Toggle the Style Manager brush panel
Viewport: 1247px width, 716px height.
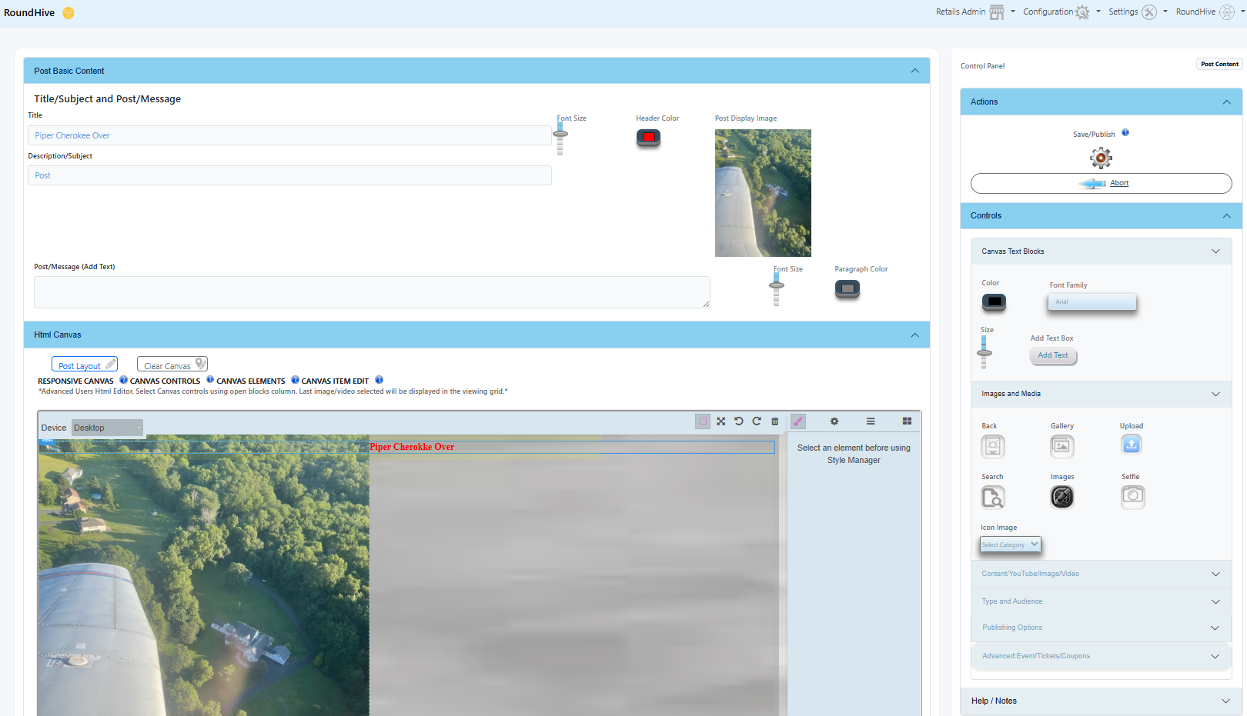(798, 421)
